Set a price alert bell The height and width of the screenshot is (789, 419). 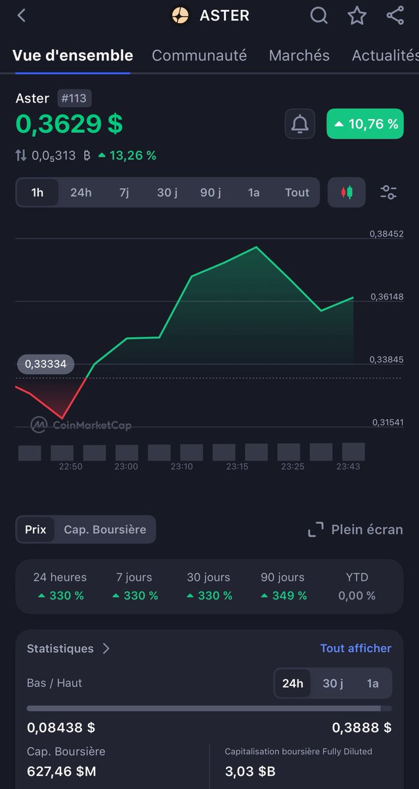coord(300,124)
